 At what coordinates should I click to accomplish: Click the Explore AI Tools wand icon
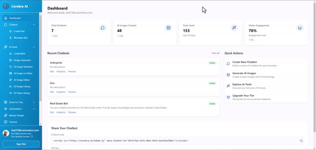coord(228,86)
